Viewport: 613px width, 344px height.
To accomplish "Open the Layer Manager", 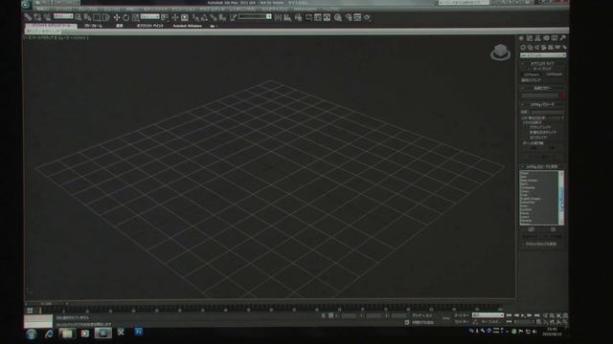I will tap(298, 17).
